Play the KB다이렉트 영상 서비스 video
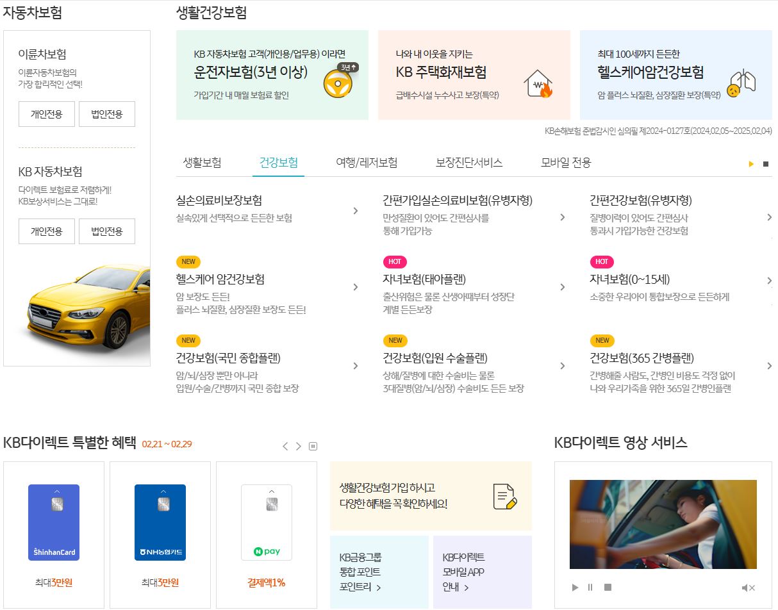This screenshot has width=778, height=610. click(575, 587)
